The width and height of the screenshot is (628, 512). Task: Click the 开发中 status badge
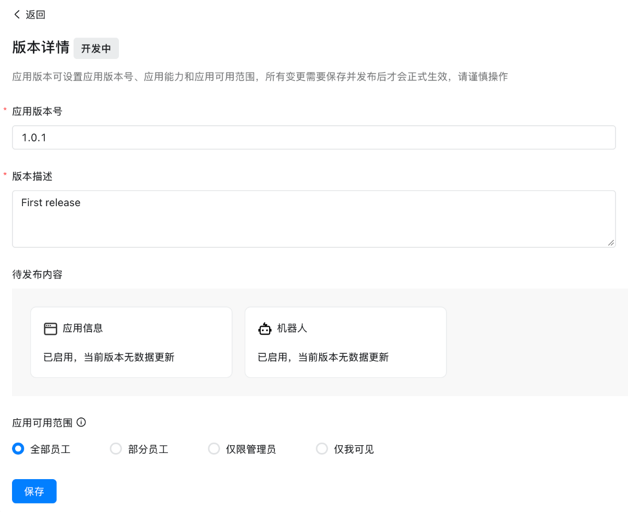coord(96,49)
